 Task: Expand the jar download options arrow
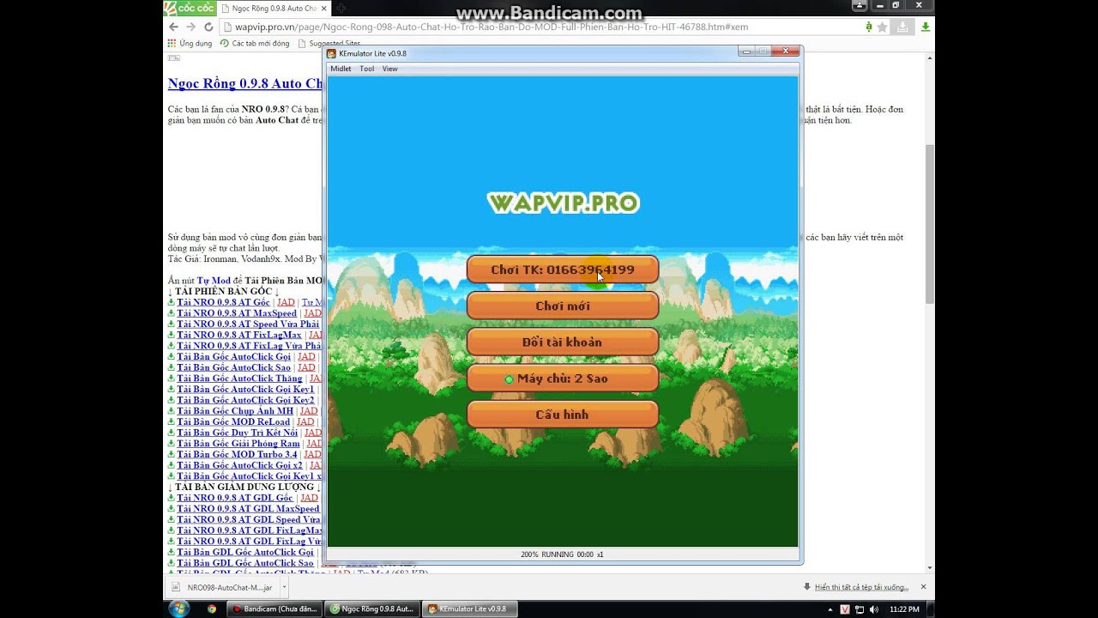point(283,588)
